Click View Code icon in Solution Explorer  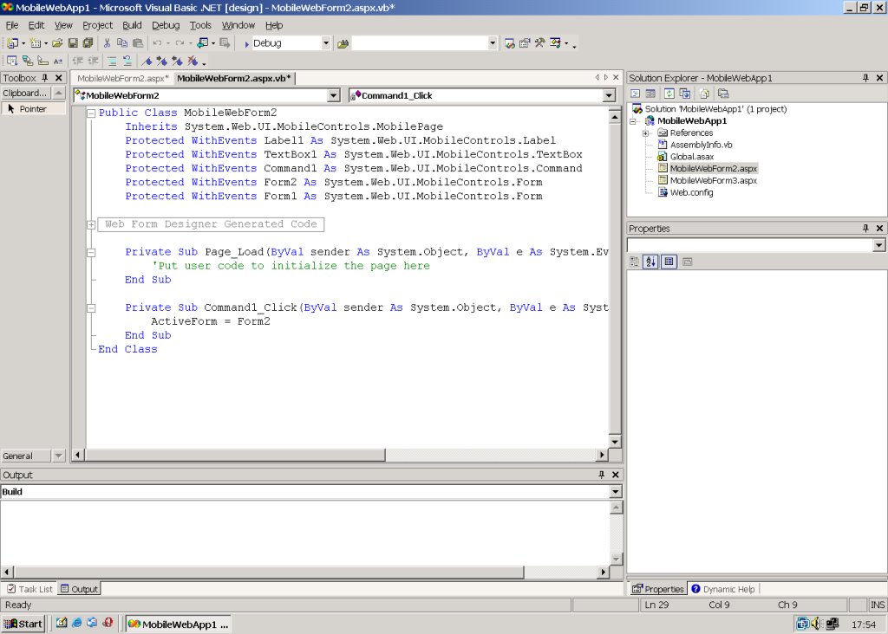pyautogui.click(x=636, y=94)
